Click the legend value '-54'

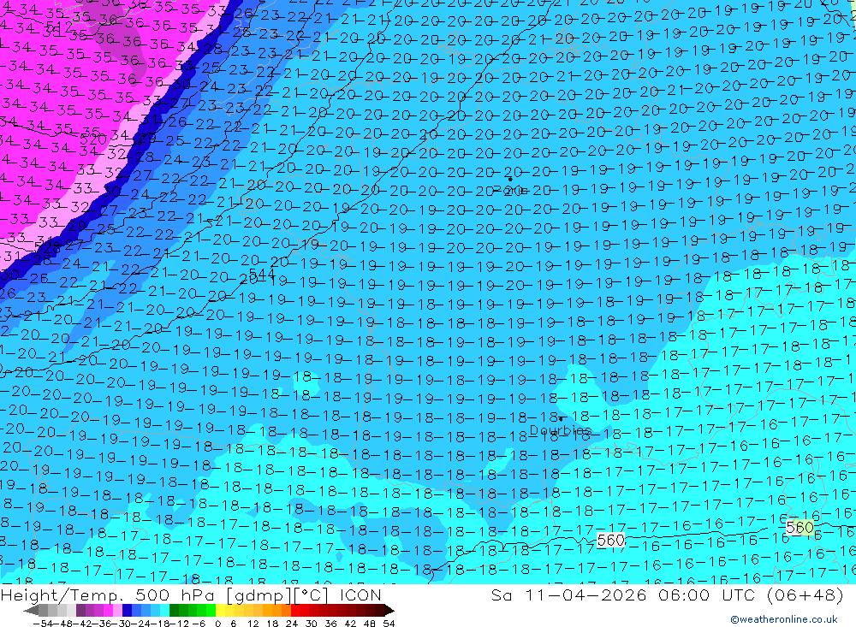[43, 624]
